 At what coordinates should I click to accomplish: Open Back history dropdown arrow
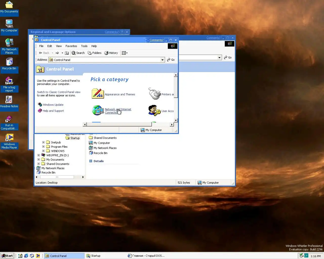click(52, 53)
